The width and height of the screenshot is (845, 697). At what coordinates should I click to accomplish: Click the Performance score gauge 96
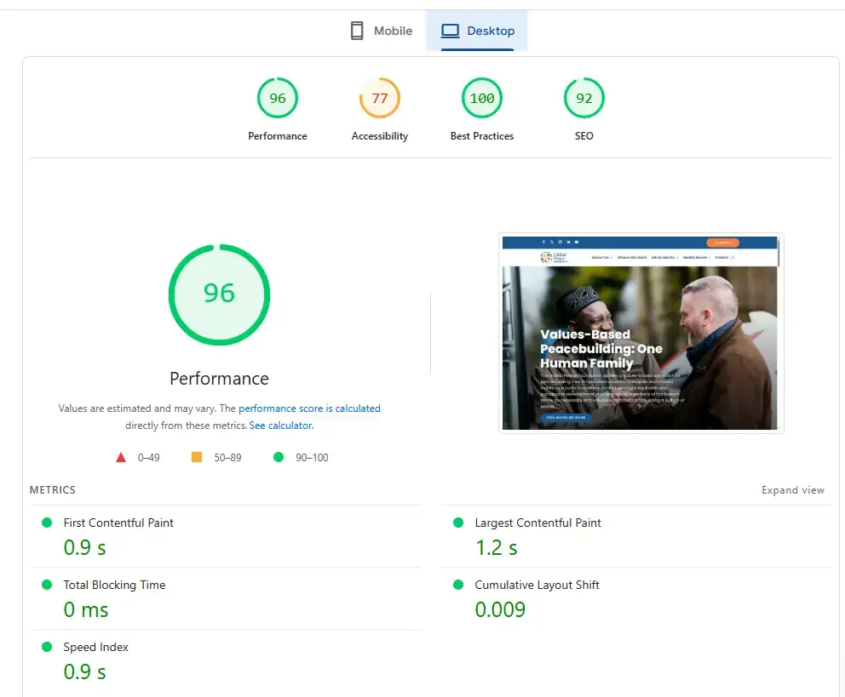[x=278, y=99]
